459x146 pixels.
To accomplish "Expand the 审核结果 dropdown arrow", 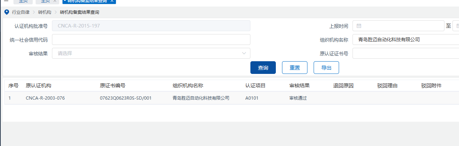I will click(x=244, y=54).
